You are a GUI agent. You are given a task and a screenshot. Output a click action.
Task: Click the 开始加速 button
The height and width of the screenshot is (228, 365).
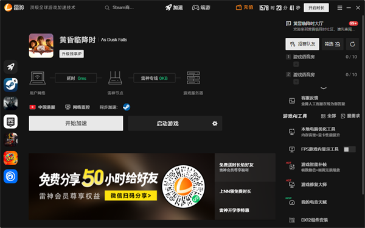pyautogui.click(x=76, y=123)
